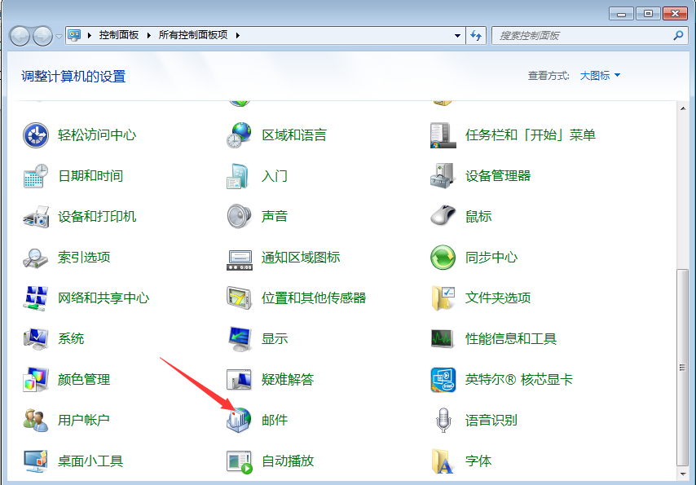Open the 声音 speaker icon
This screenshot has height=485, width=696.
pyautogui.click(x=240, y=217)
